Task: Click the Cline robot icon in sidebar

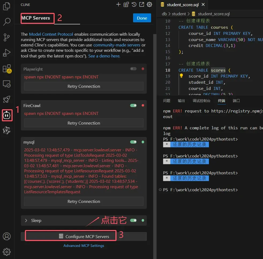Action: pos(7,115)
